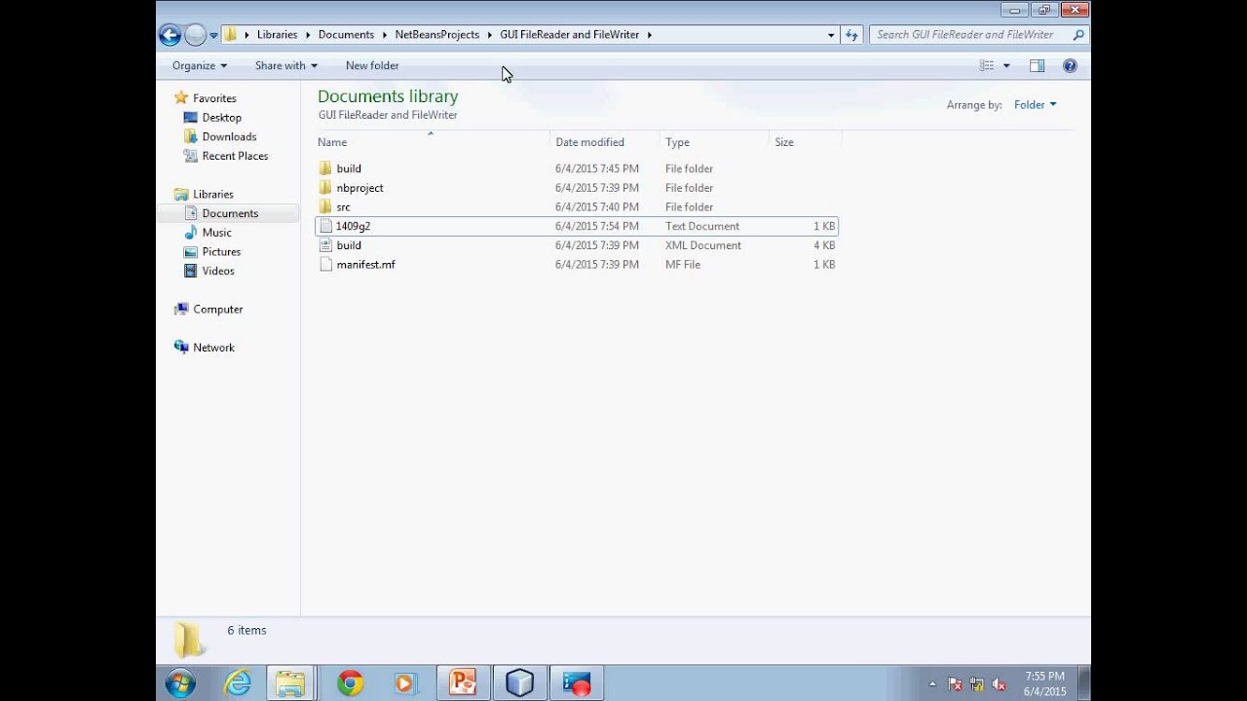Click 'MF File' type cell
This screenshot has height=701, width=1247.
682,265
